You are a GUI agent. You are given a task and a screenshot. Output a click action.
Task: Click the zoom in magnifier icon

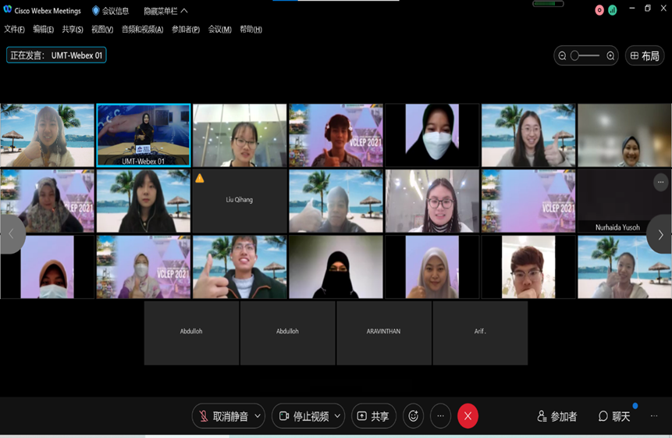tap(610, 55)
